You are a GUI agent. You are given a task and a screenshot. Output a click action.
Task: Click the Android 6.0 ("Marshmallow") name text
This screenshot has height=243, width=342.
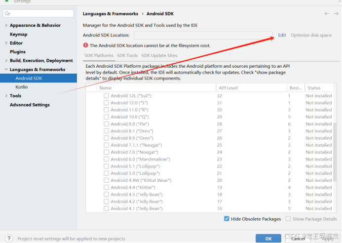(x=141, y=159)
